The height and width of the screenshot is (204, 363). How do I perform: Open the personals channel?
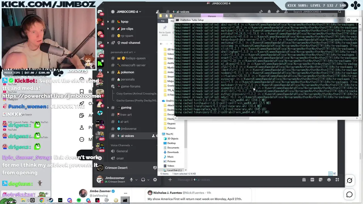pyautogui.click(x=127, y=79)
